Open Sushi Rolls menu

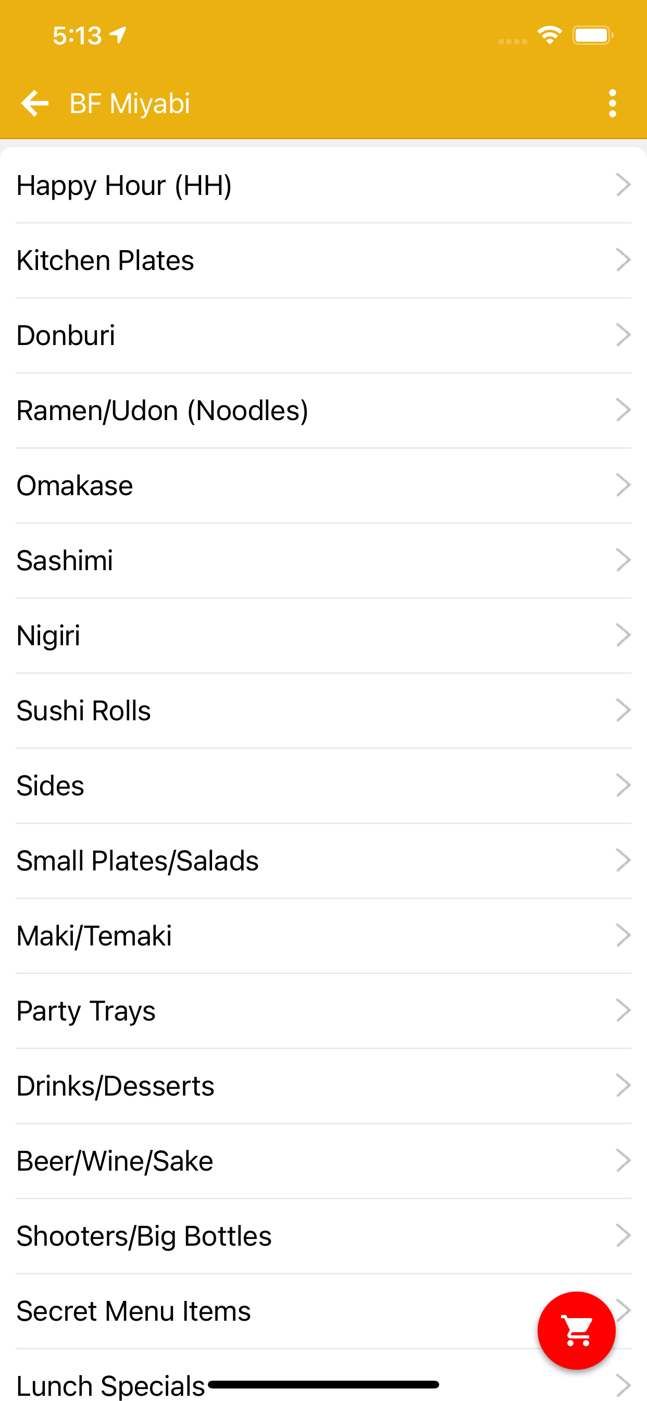(x=84, y=710)
